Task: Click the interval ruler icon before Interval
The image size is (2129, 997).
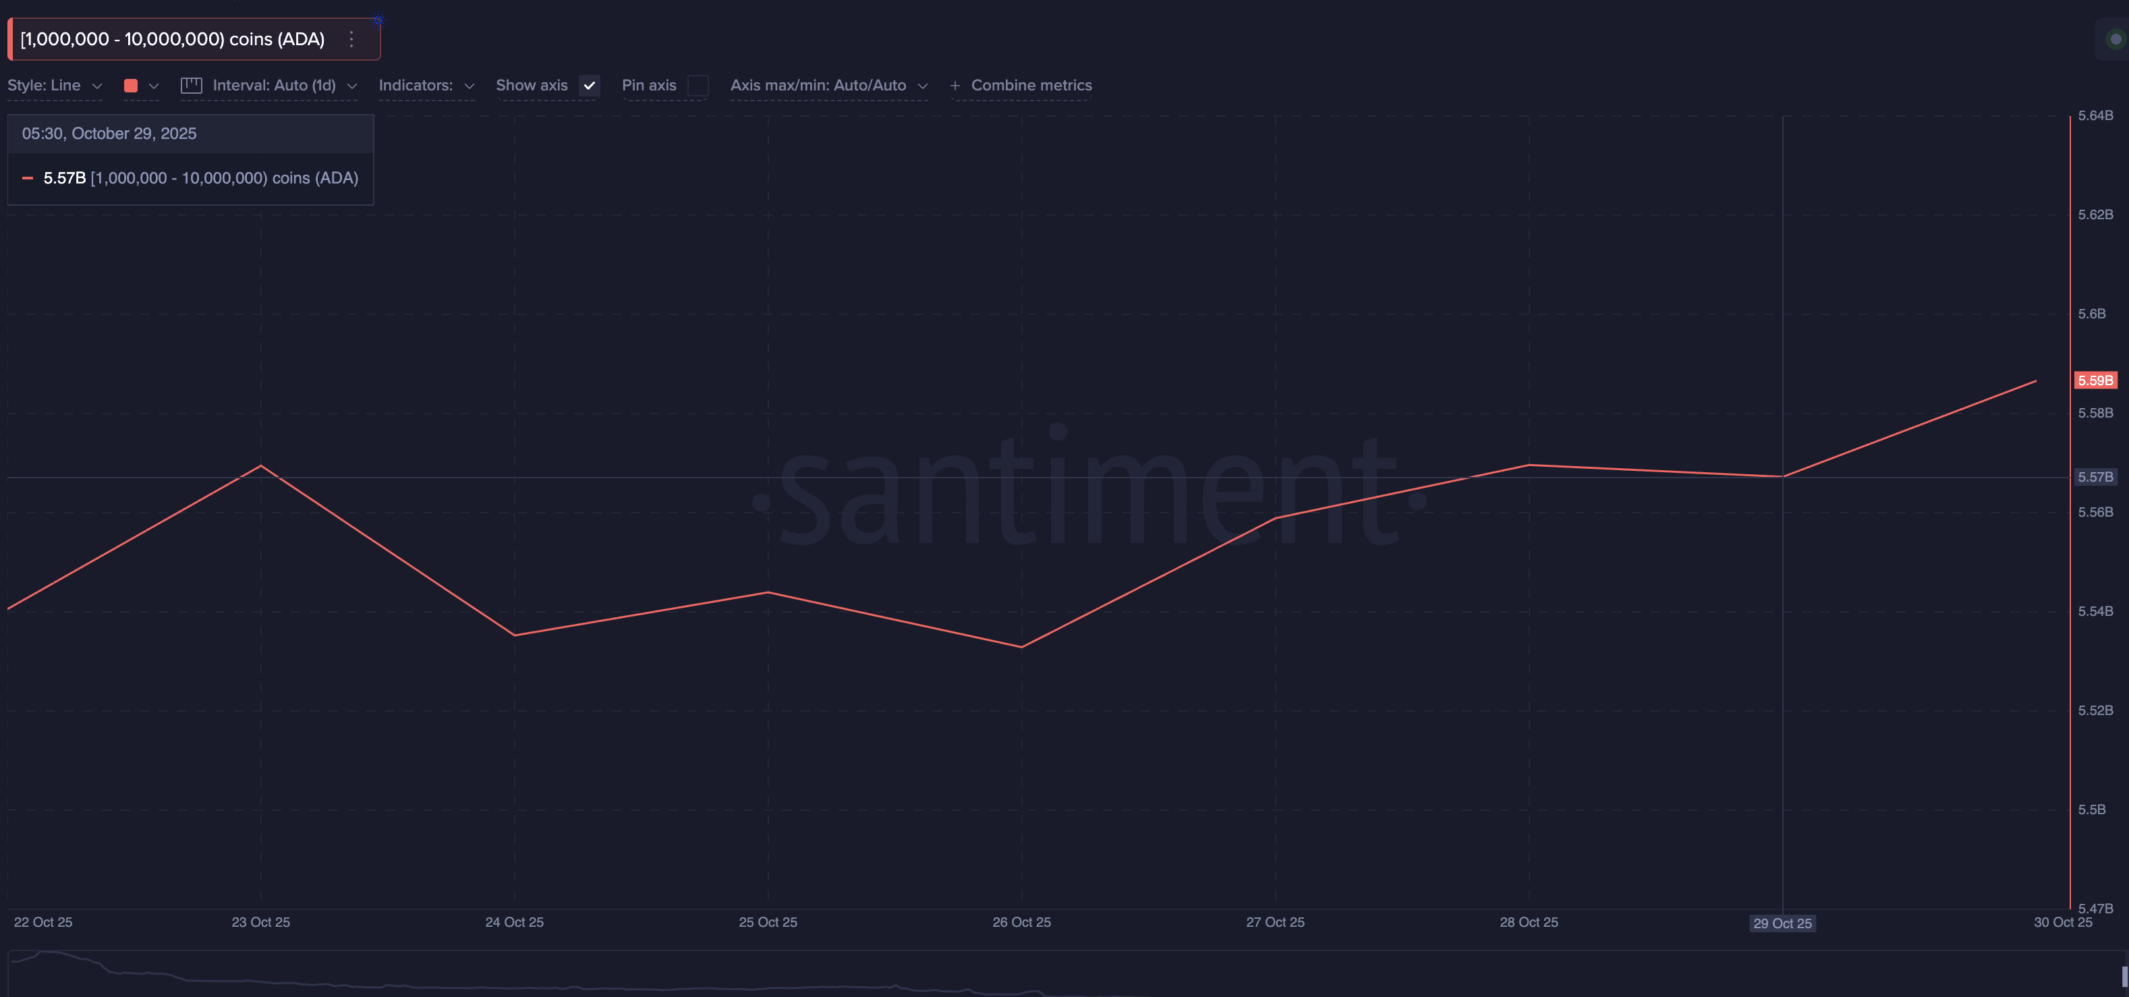Action: click(191, 85)
